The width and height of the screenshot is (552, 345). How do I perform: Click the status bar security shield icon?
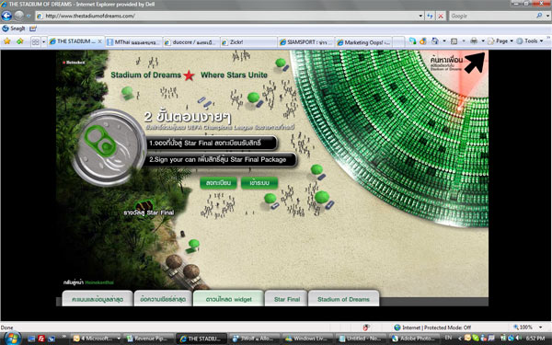click(x=366, y=328)
